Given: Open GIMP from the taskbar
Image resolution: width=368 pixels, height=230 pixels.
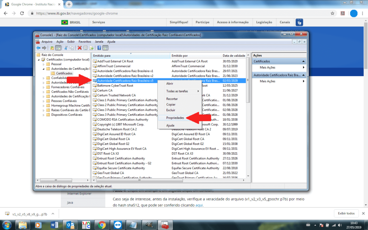Looking at the screenshot, I should click(x=149, y=225).
